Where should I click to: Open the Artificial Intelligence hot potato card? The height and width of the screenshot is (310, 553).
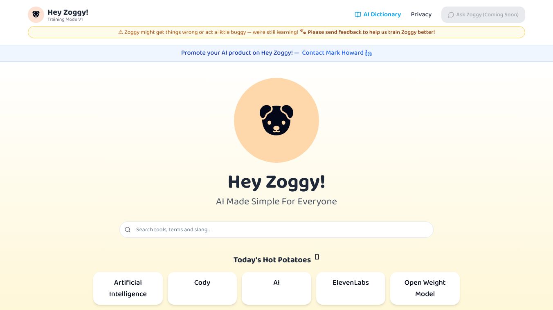tap(128, 288)
